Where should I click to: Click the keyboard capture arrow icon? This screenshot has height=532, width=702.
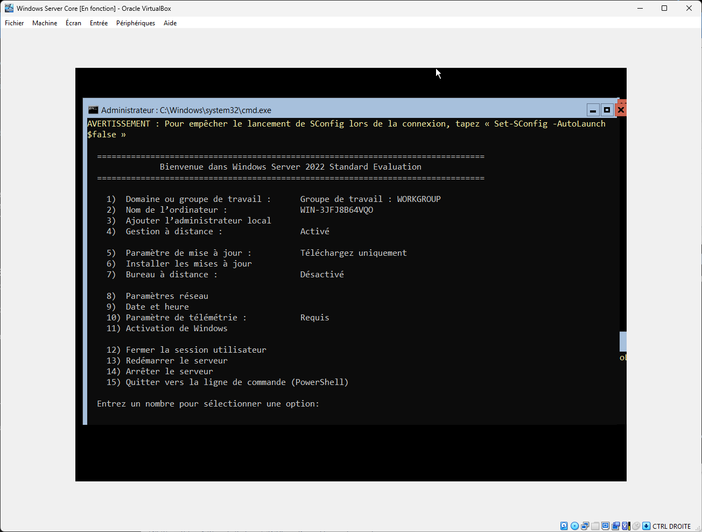tap(646, 526)
